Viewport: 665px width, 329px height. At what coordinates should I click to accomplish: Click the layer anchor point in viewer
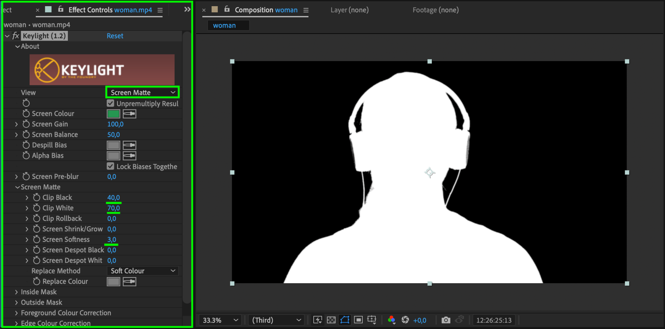tap(430, 172)
